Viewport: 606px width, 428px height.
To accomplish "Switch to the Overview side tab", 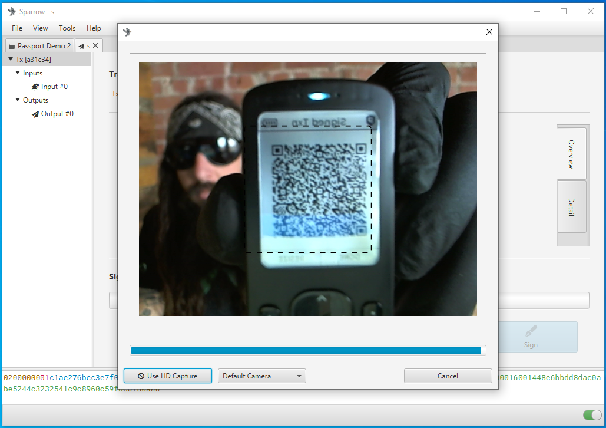I will (571, 154).
